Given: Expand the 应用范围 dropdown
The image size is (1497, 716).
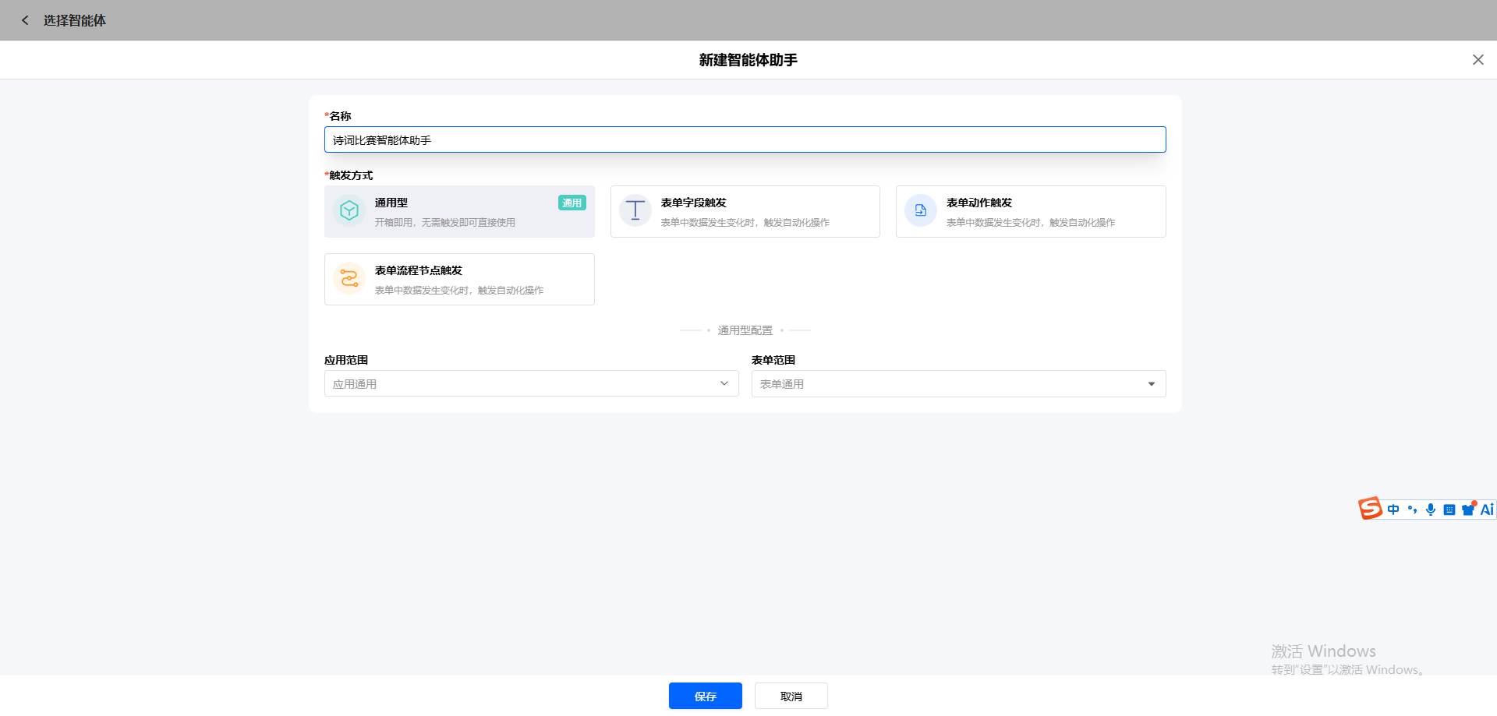Looking at the screenshot, I should (532, 383).
